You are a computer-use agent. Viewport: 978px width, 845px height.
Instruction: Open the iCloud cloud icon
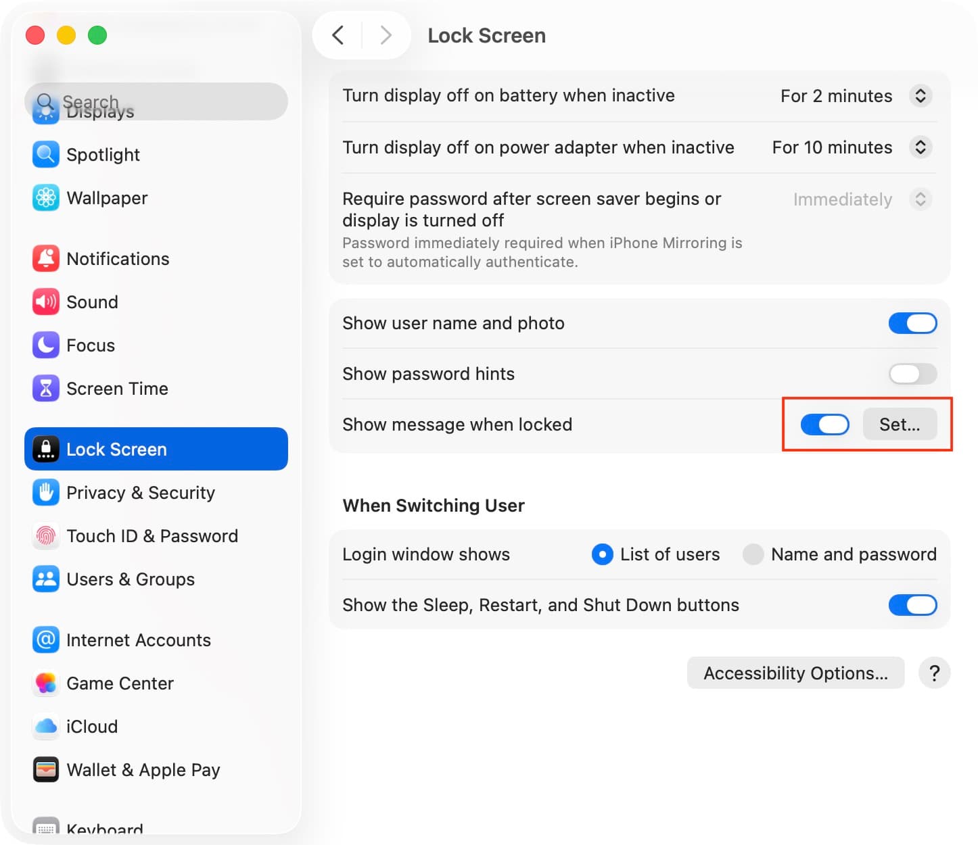point(46,727)
